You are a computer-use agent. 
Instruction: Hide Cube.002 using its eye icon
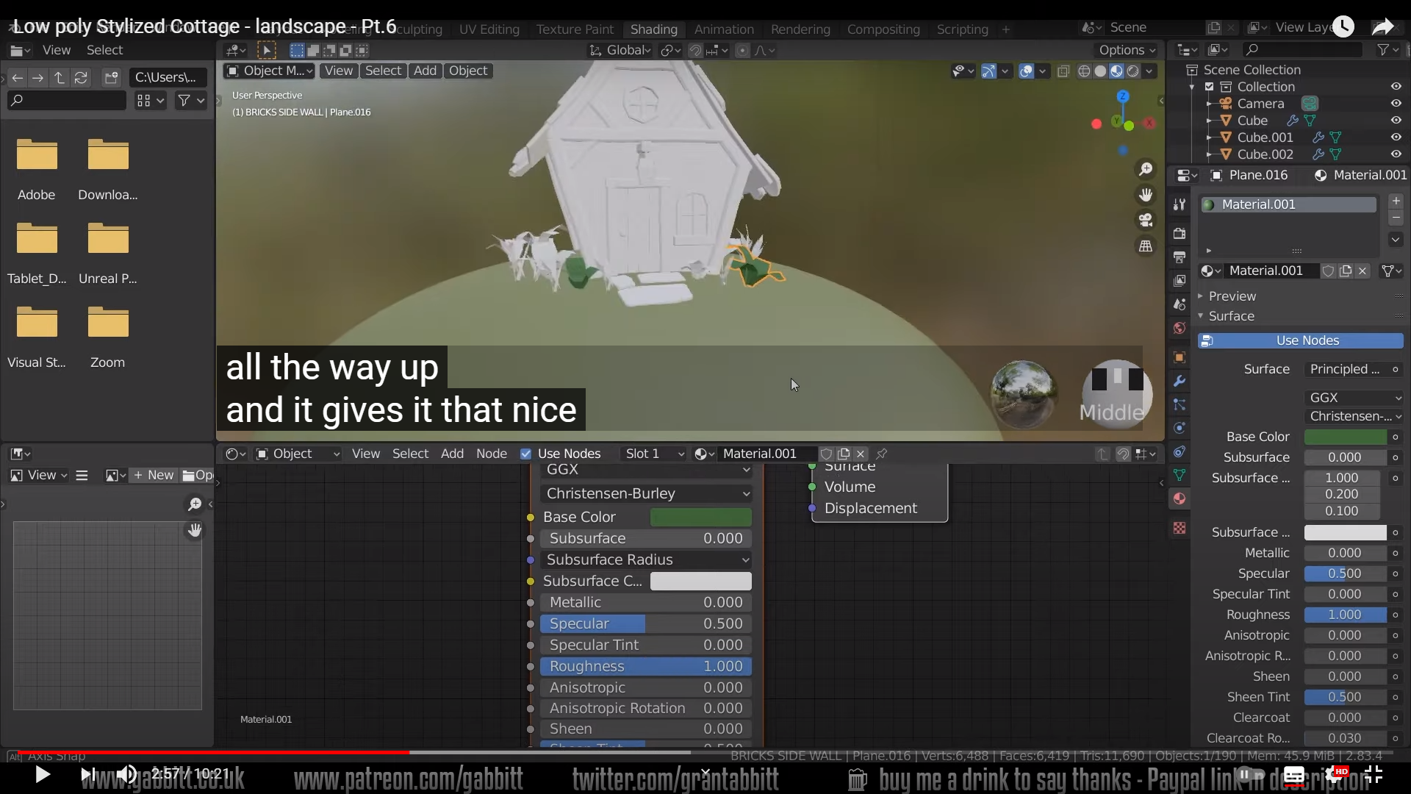(x=1396, y=154)
